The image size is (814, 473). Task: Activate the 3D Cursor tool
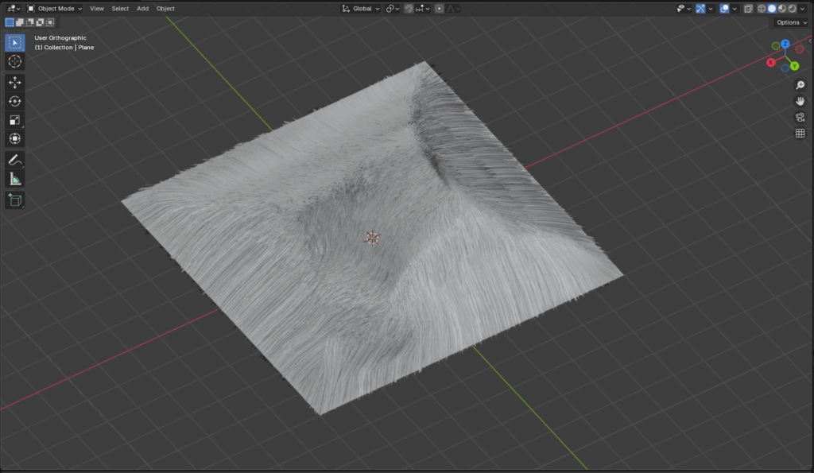[x=14, y=61]
